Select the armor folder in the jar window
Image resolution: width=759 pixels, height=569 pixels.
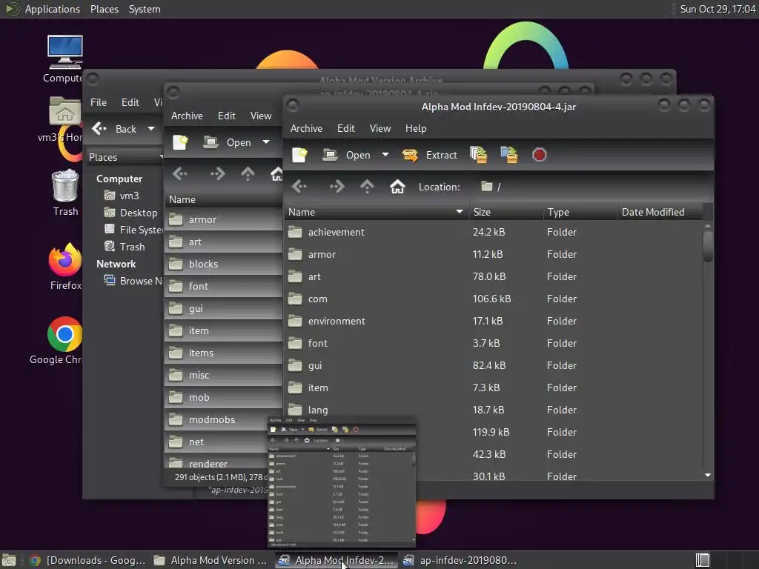click(493, 255)
